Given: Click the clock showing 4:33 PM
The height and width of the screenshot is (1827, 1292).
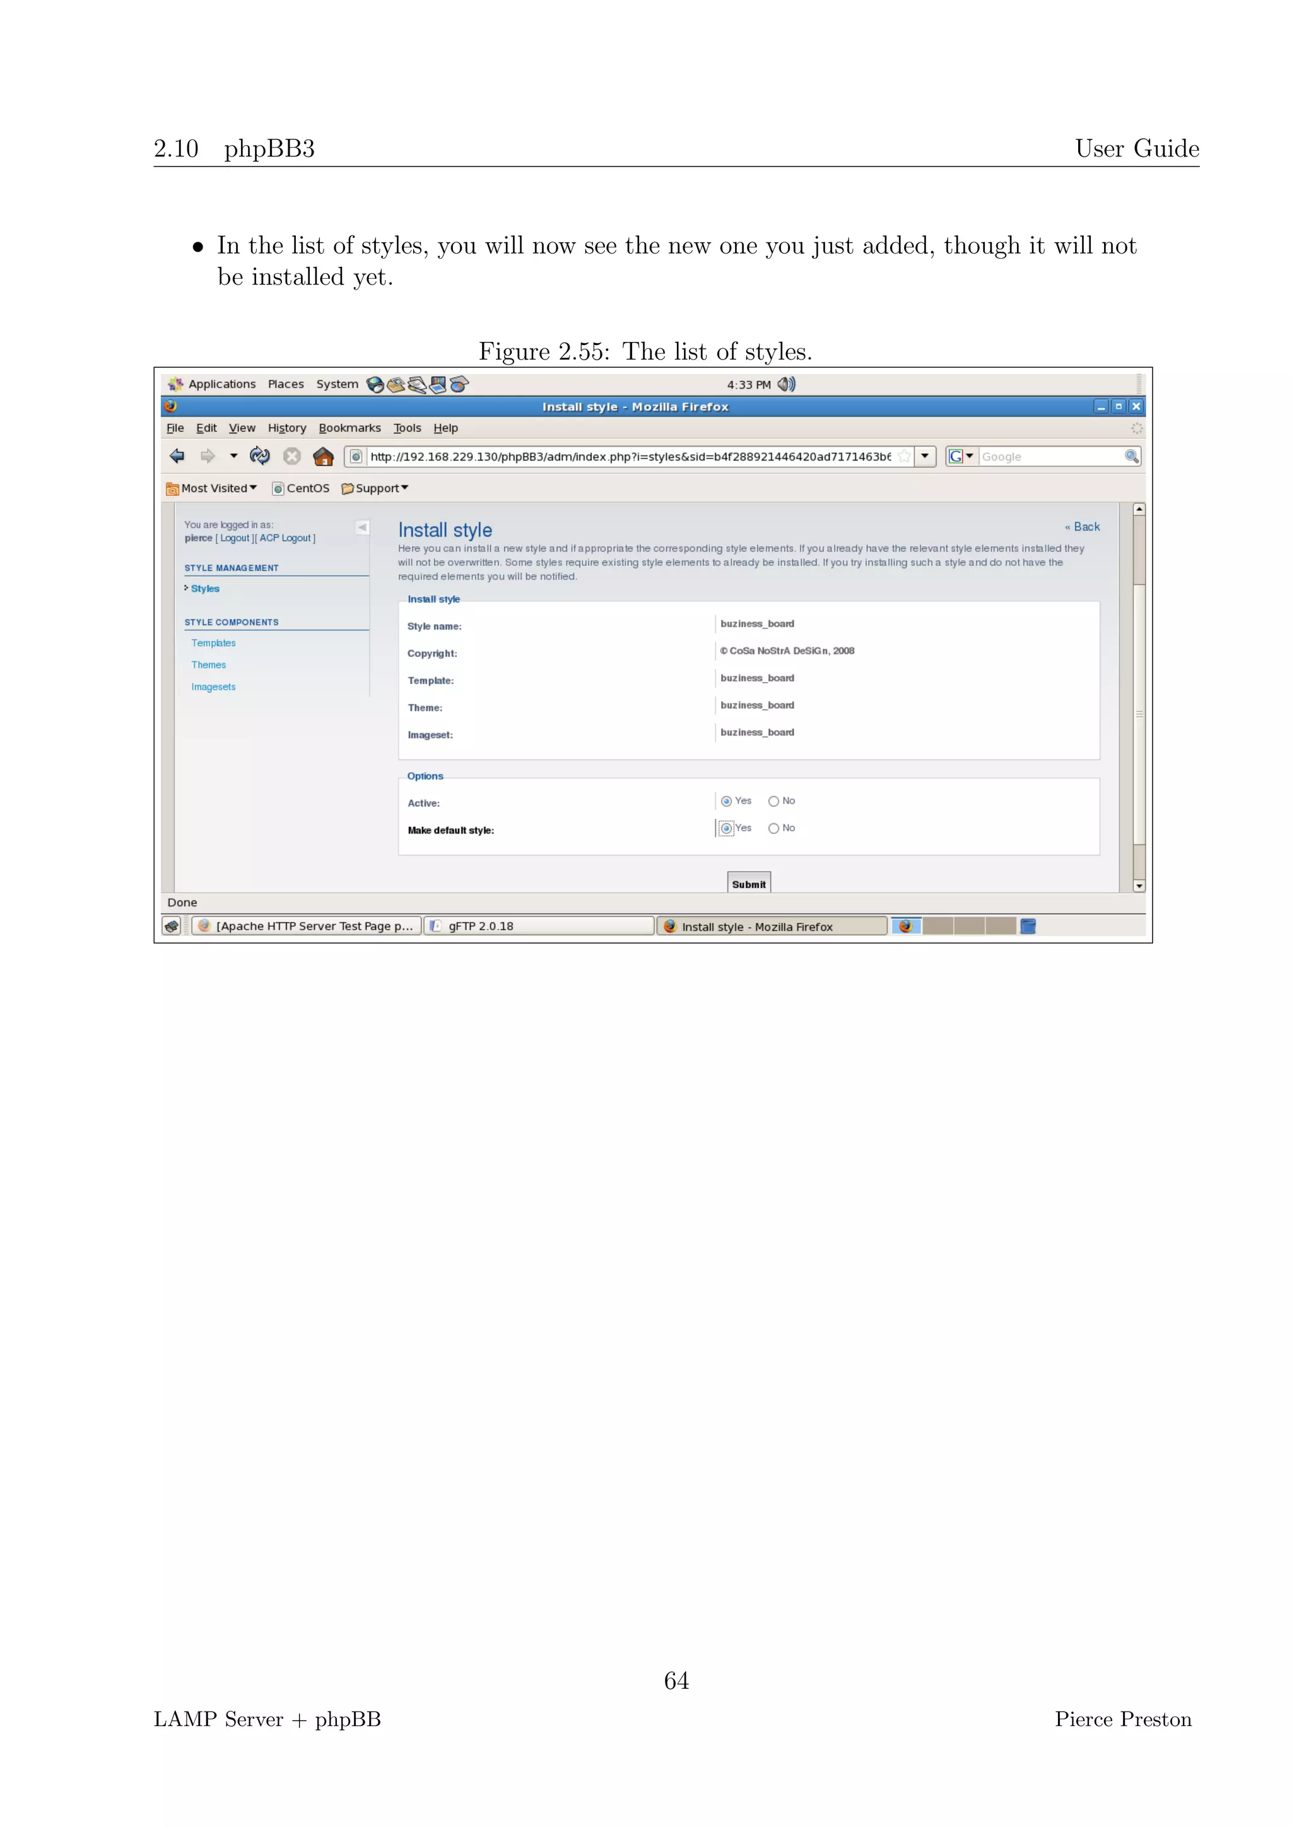Looking at the screenshot, I should pyautogui.click(x=749, y=385).
